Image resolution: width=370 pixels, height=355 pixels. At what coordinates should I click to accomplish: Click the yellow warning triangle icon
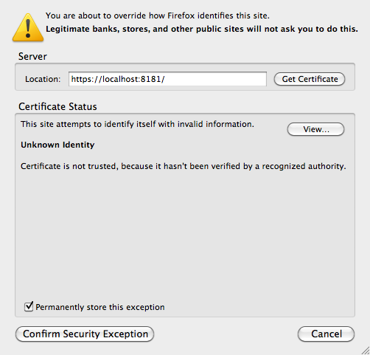[28, 27]
